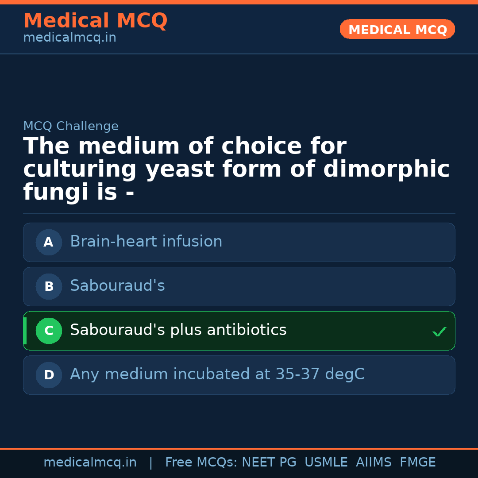Viewport: 478px width, 478px height.
Task: Click the green checkmark icon on option C
Action: click(439, 332)
